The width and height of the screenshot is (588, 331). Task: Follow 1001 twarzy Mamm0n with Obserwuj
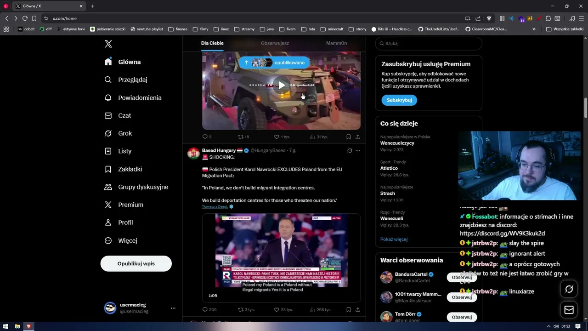click(x=462, y=297)
